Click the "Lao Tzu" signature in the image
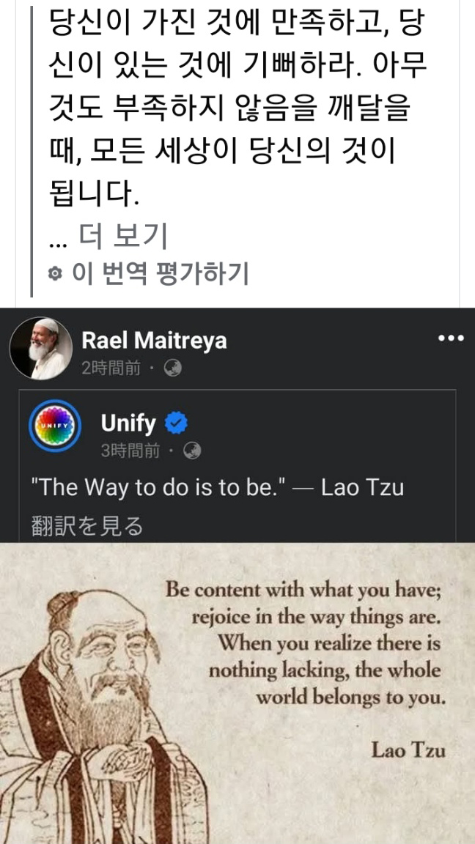 pos(408,749)
